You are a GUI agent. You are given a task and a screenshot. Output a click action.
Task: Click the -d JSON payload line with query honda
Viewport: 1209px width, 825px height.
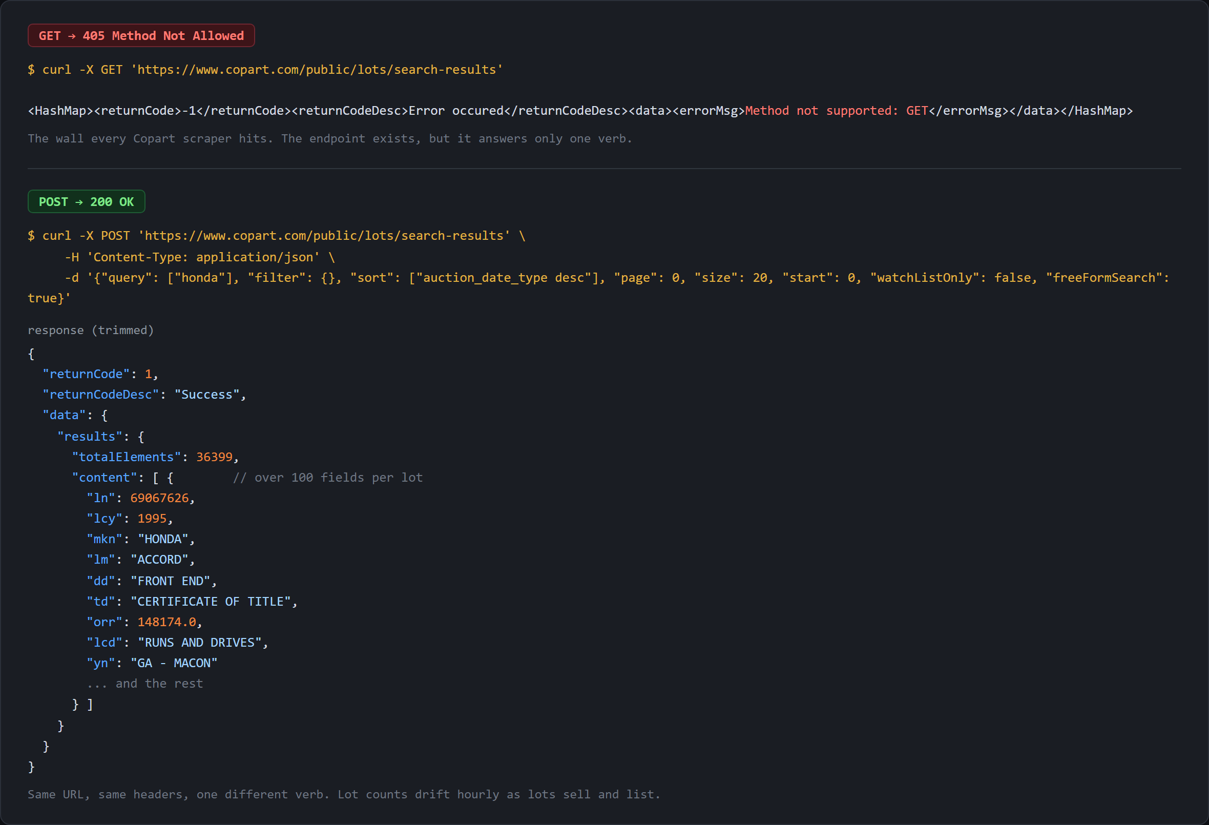point(617,277)
